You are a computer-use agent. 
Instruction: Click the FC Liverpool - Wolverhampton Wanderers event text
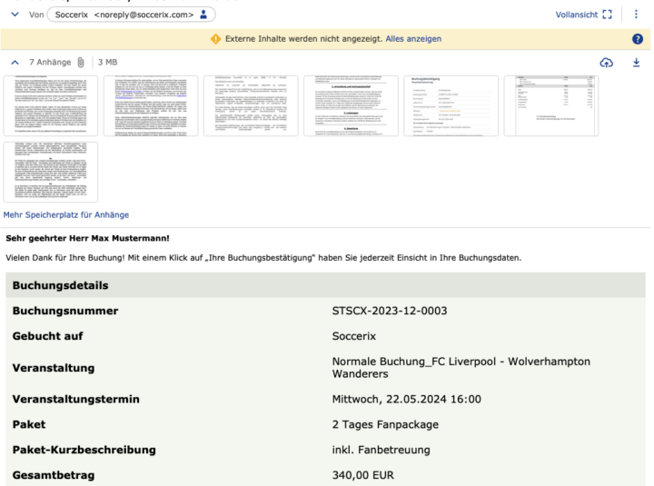pyautogui.click(x=461, y=368)
